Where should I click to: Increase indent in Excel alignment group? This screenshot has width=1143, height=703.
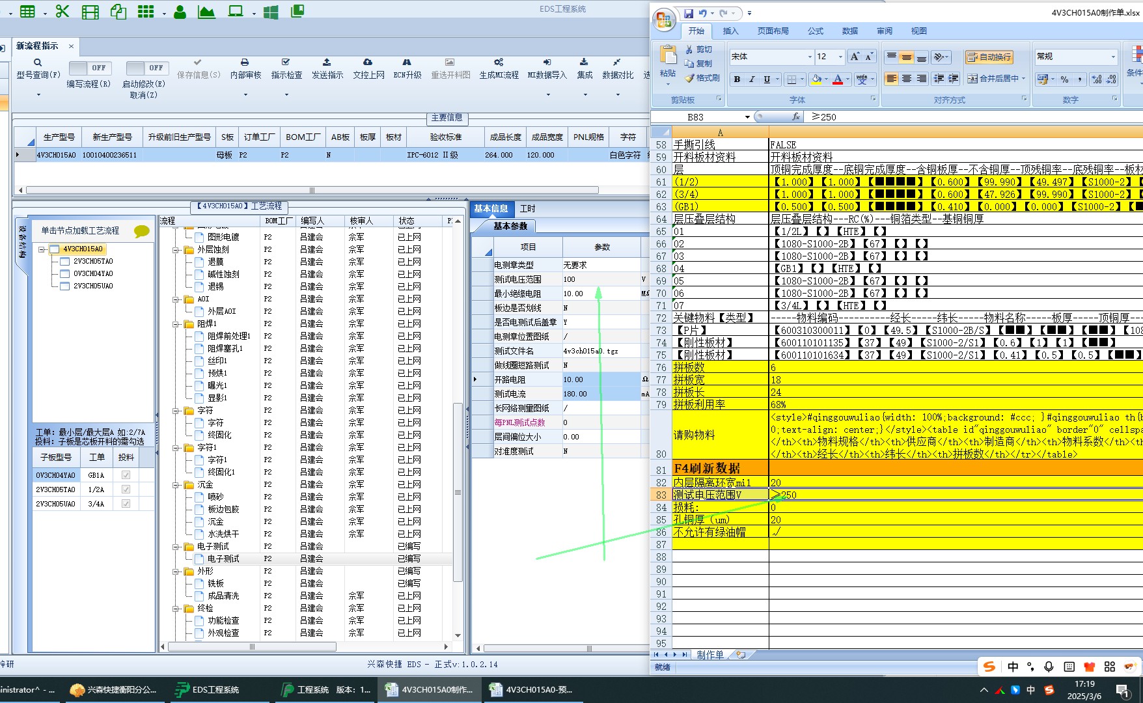[x=954, y=79]
